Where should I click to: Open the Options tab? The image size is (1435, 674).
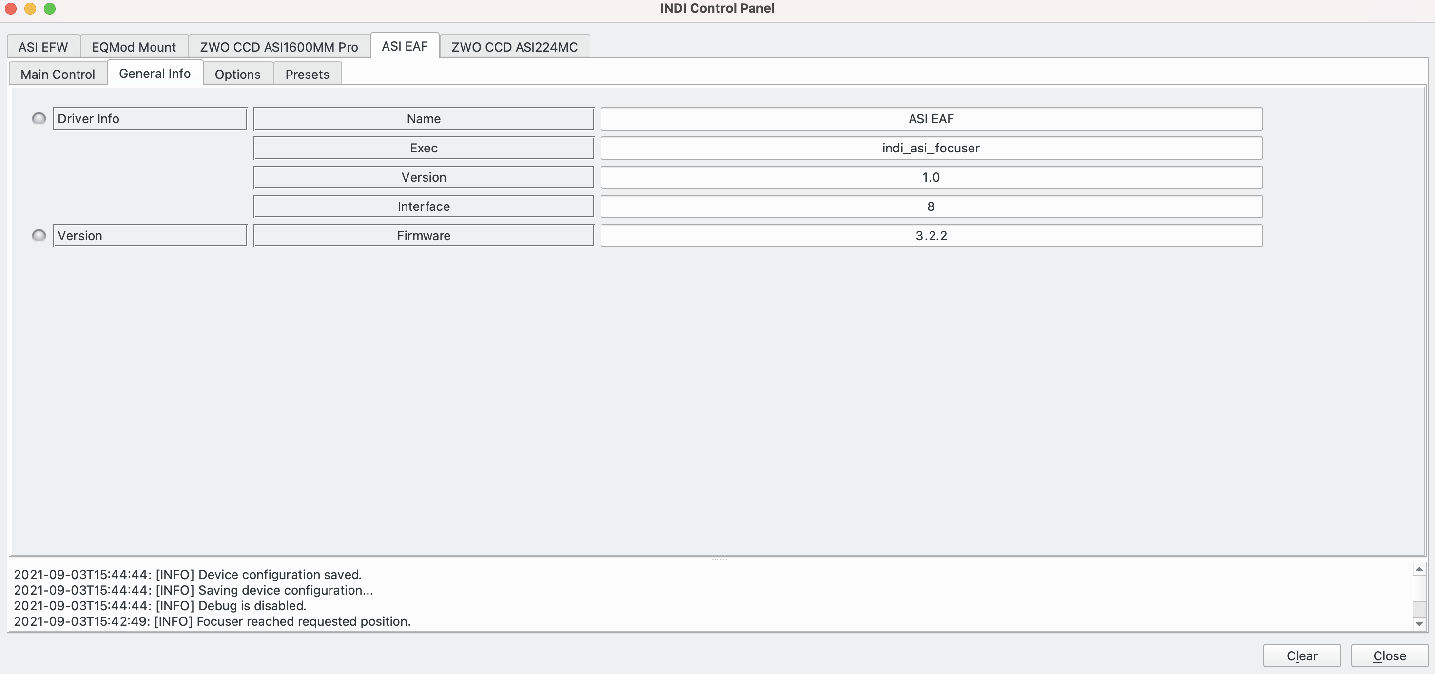pos(237,73)
